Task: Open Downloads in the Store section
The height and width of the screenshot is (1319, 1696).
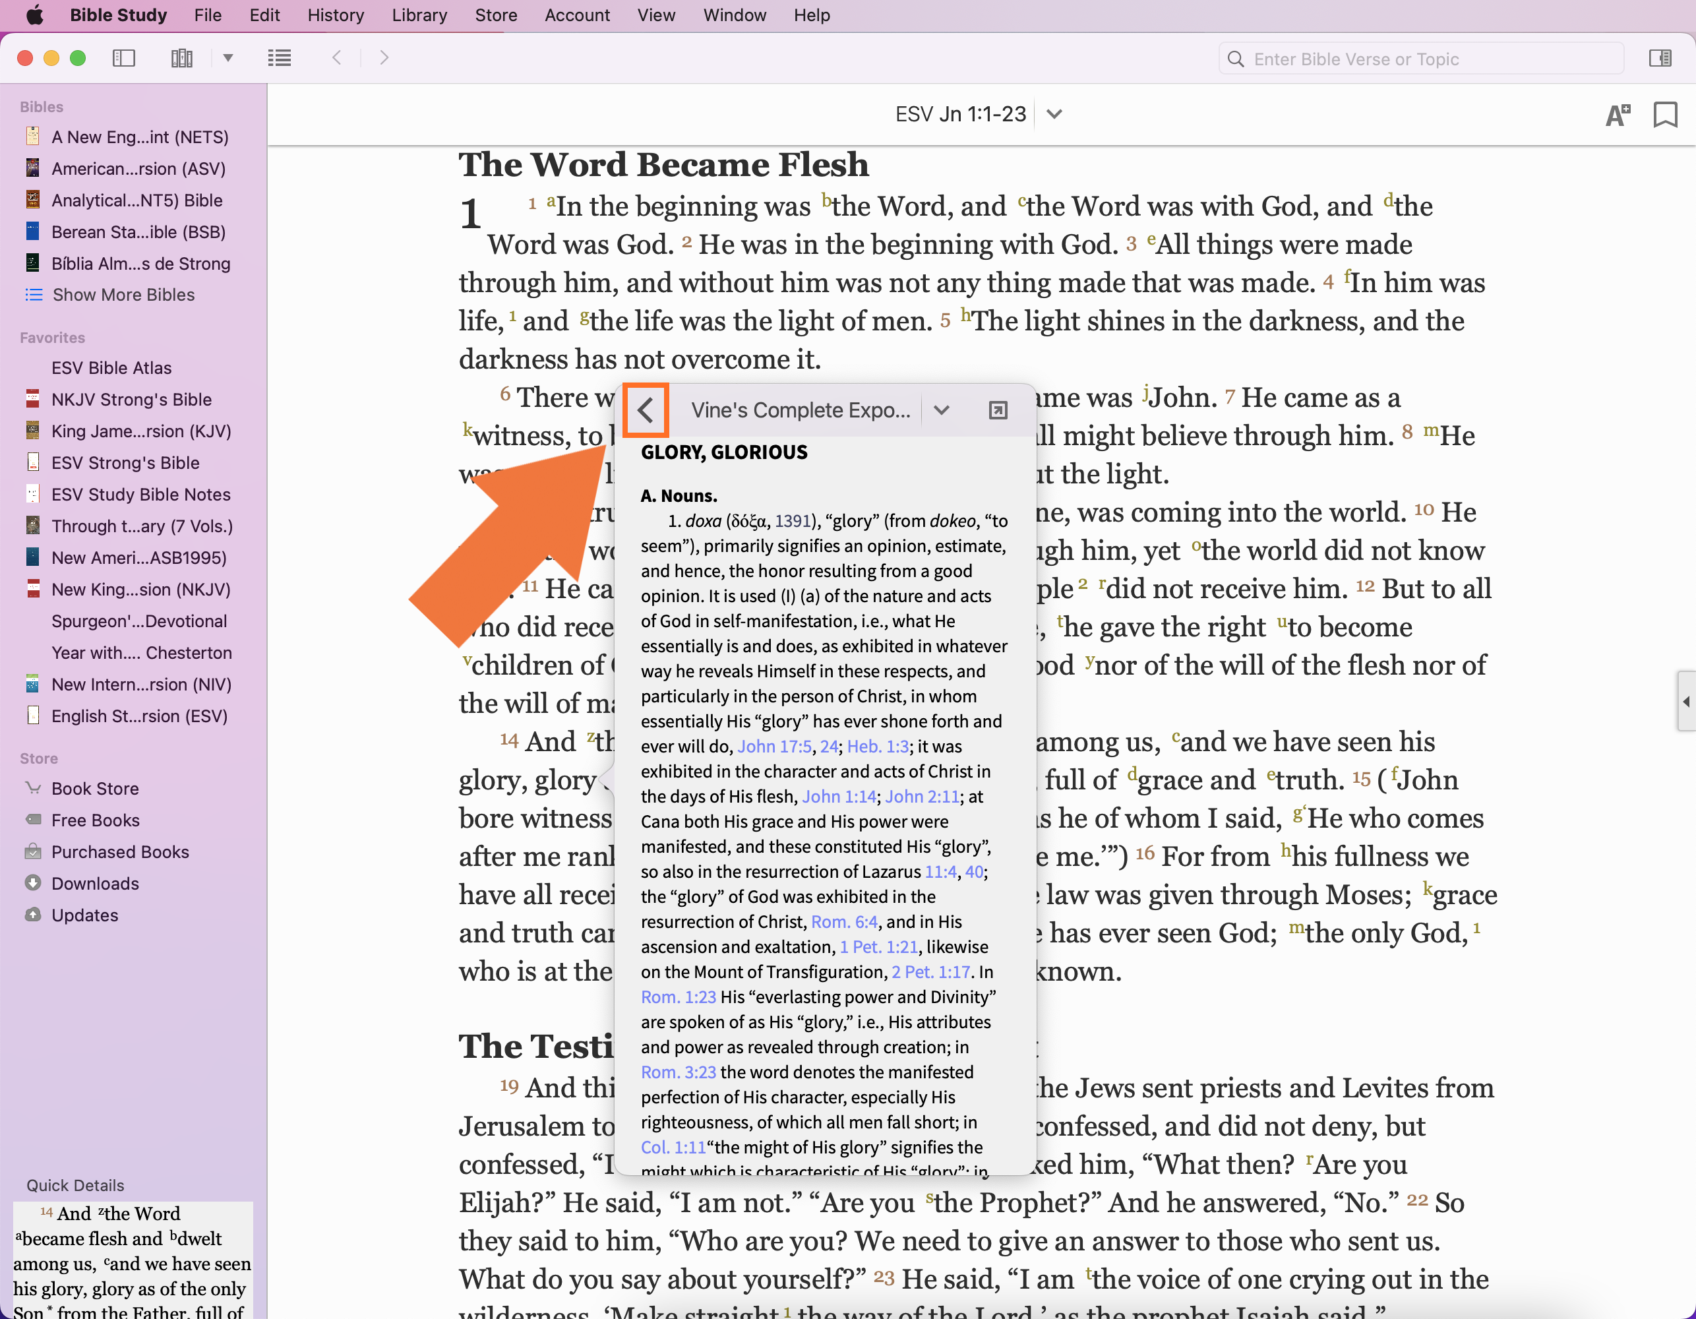Action: (x=95, y=883)
